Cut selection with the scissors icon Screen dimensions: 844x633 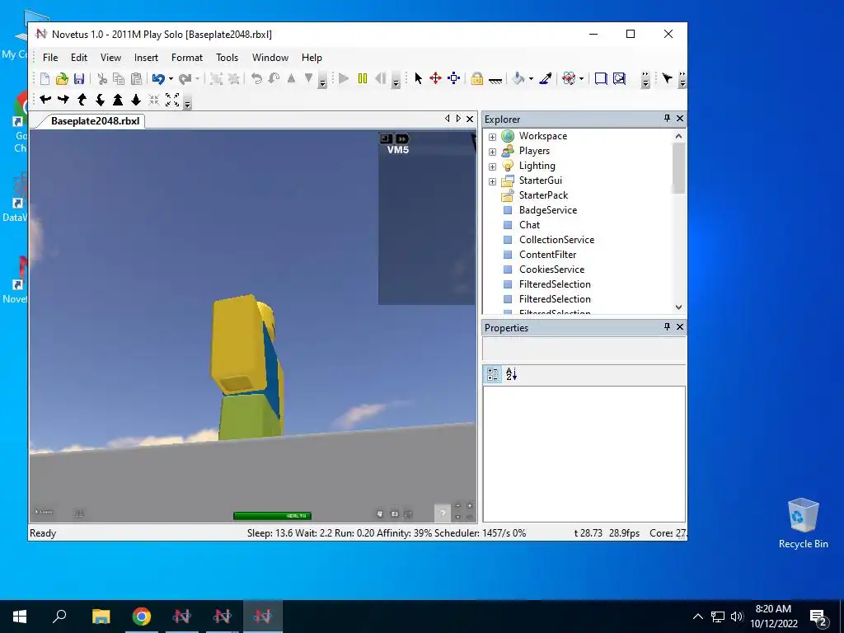pos(101,78)
